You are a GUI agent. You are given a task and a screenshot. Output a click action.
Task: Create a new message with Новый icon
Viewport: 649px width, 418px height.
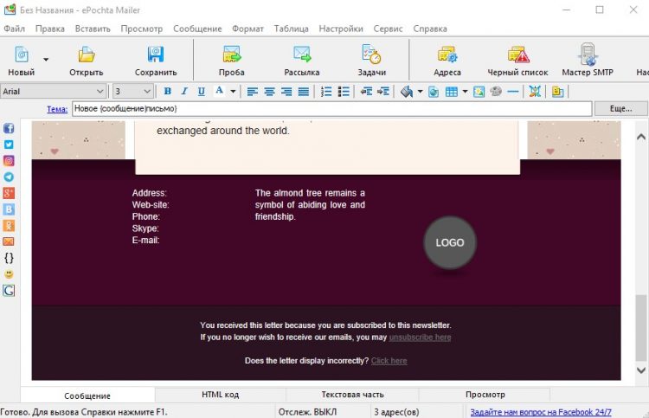(x=22, y=61)
